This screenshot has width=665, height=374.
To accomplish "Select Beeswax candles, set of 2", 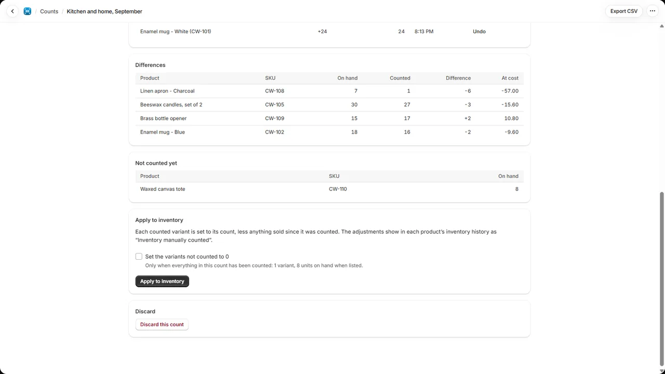I will click(171, 104).
